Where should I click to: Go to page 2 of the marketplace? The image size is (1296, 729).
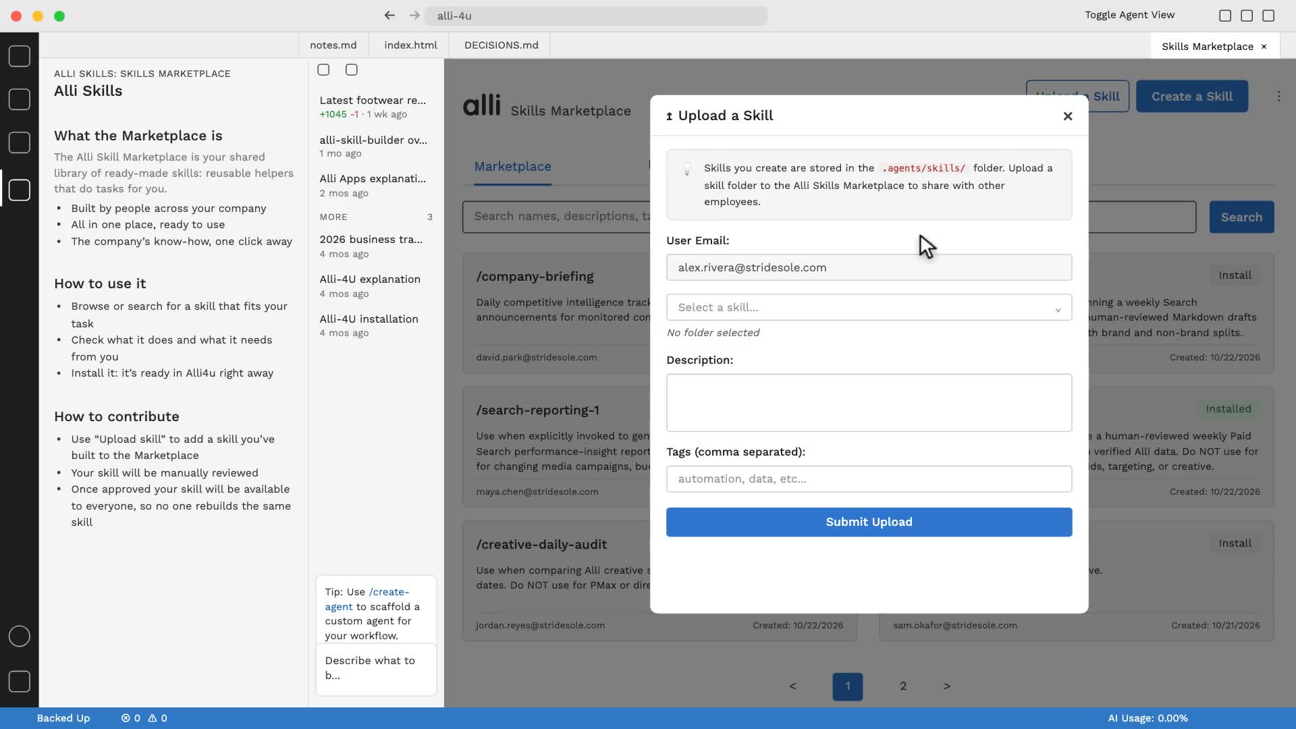pos(902,686)
